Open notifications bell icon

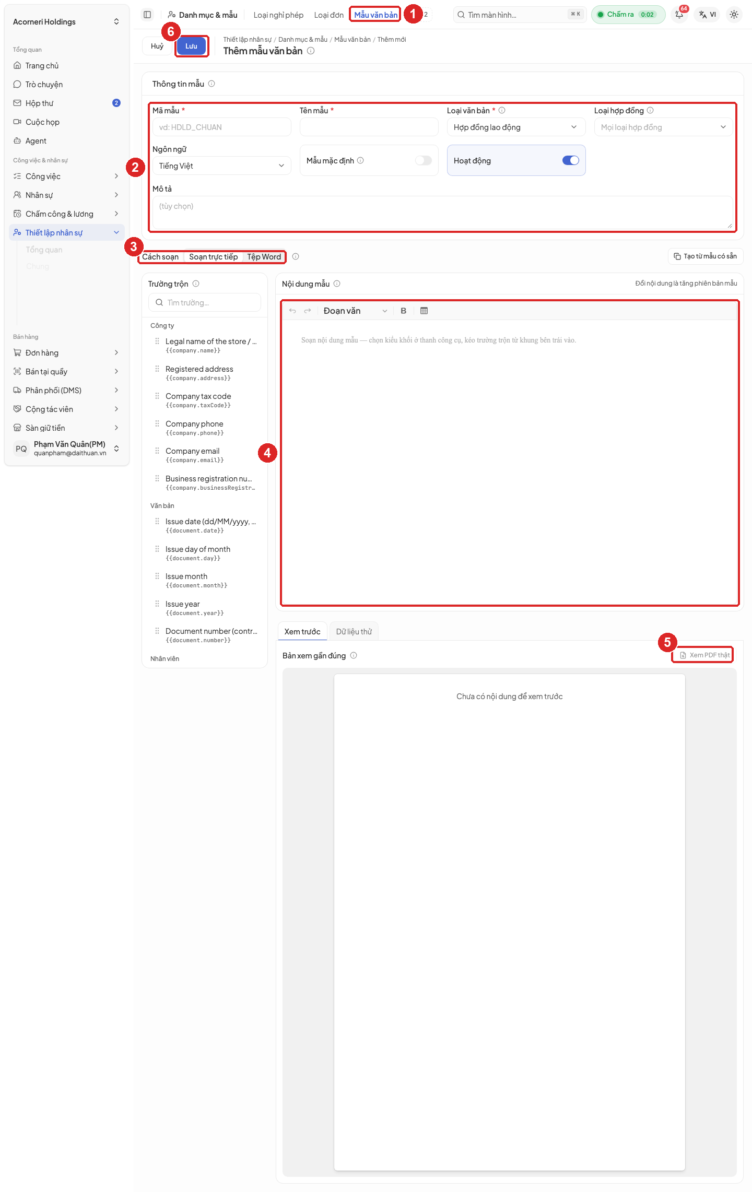pyautogui.click(x=679, y=15)
